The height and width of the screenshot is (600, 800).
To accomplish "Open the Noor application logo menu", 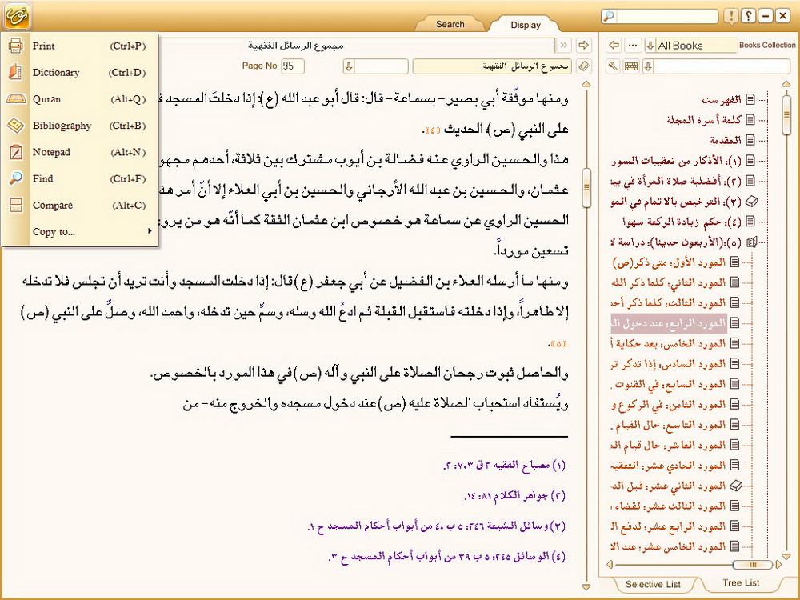I will [x=17, y=16].
